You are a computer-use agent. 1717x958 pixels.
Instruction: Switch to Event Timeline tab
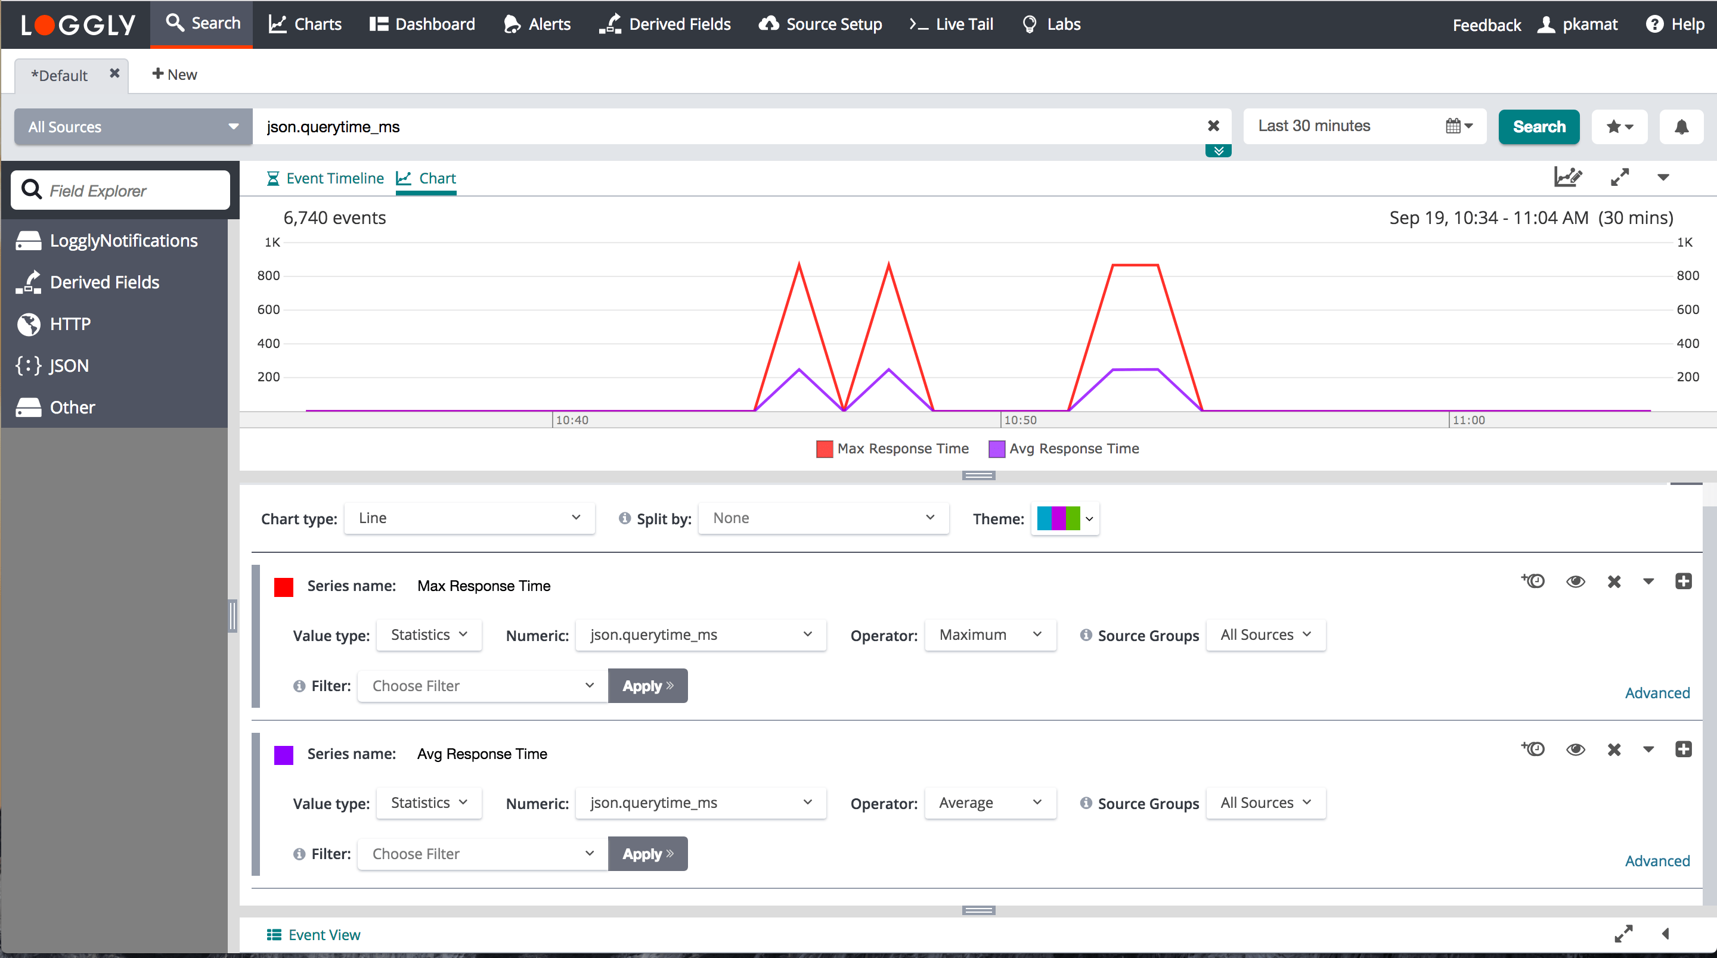[326, 179]
